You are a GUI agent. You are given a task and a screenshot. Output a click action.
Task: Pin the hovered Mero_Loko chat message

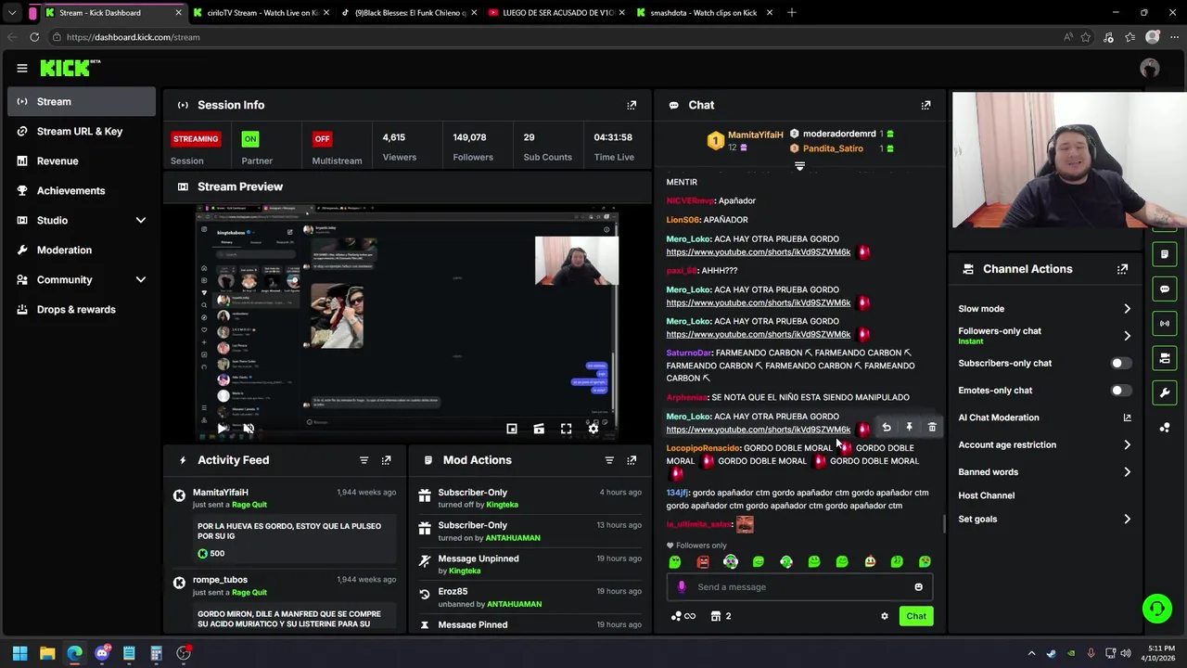909,428
